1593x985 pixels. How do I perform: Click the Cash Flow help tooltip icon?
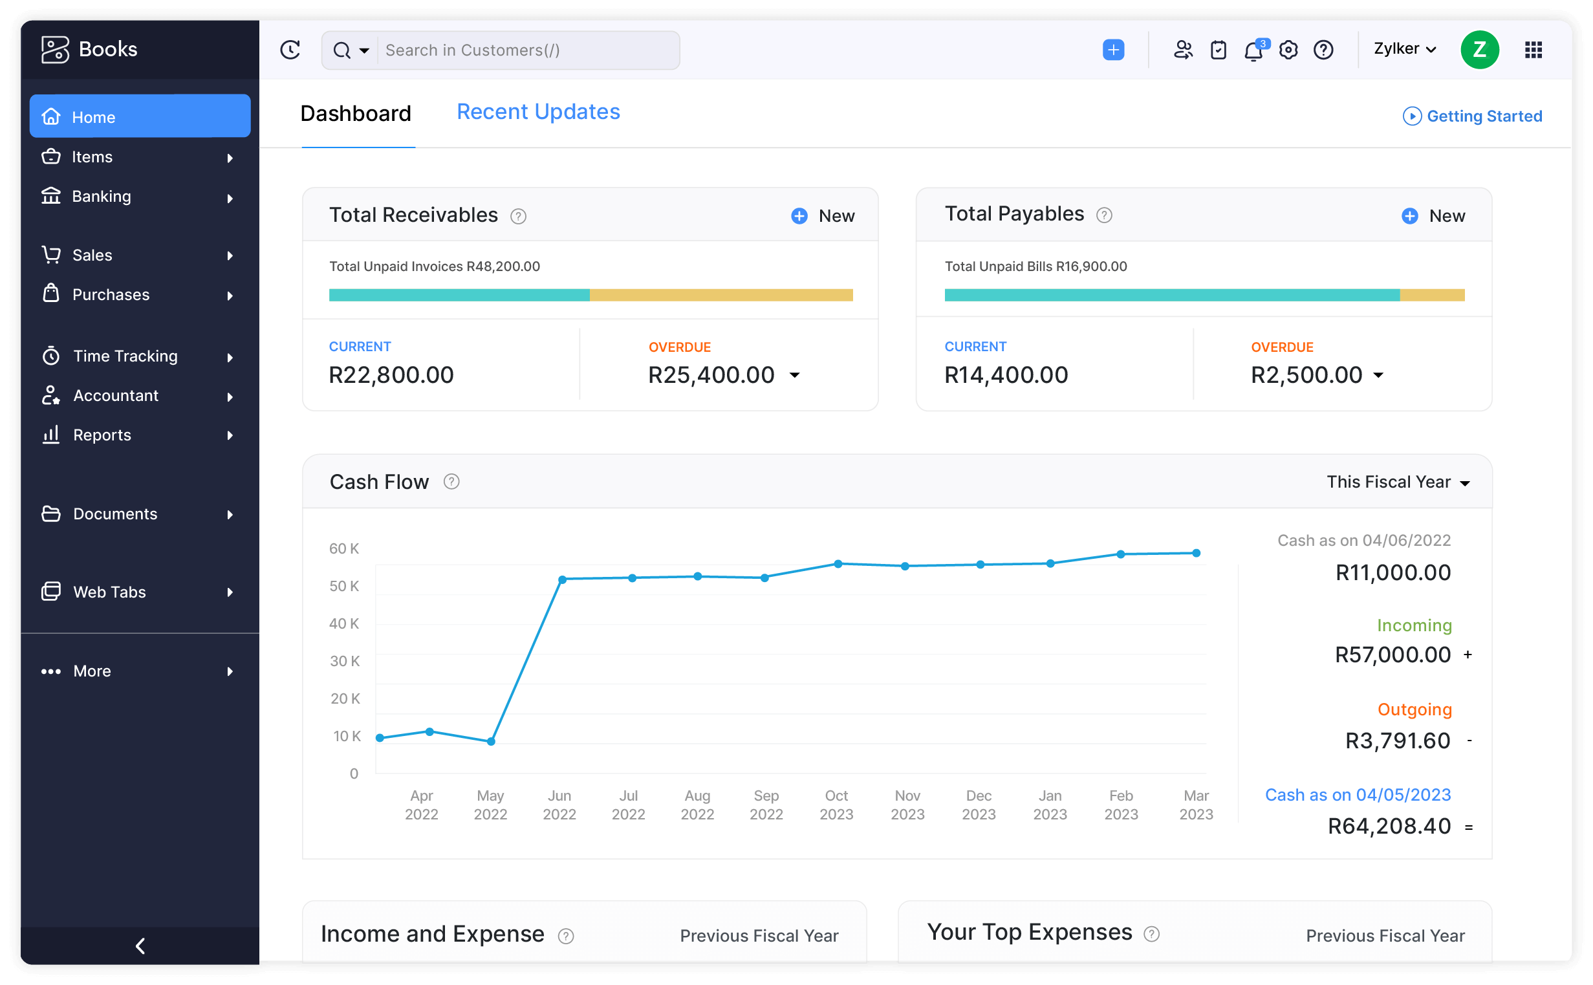pyautogui.click(x=451, y=481)
